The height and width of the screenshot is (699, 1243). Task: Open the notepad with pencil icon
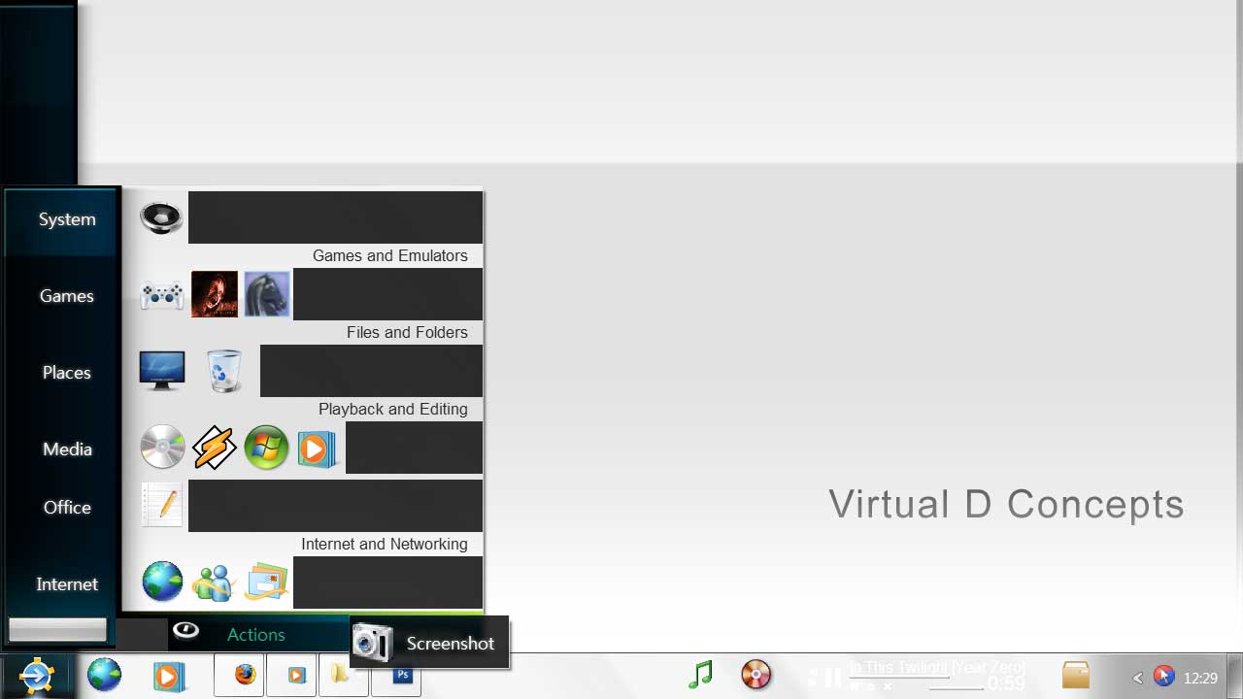point(161,505)
